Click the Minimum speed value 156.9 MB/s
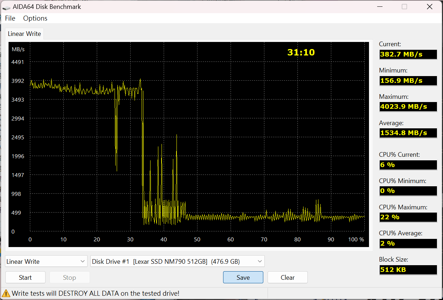Image resolution: width=443 pixels, height=300 pixels. 408,81
